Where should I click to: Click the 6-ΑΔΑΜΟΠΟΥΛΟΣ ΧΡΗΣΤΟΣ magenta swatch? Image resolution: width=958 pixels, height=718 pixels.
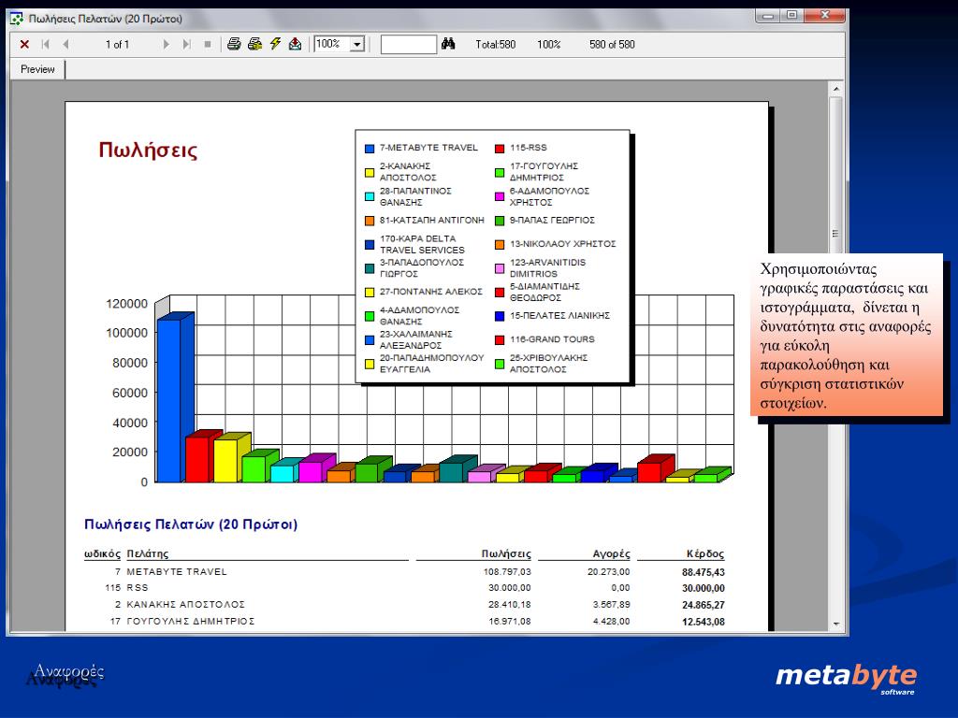coord(500,196)
